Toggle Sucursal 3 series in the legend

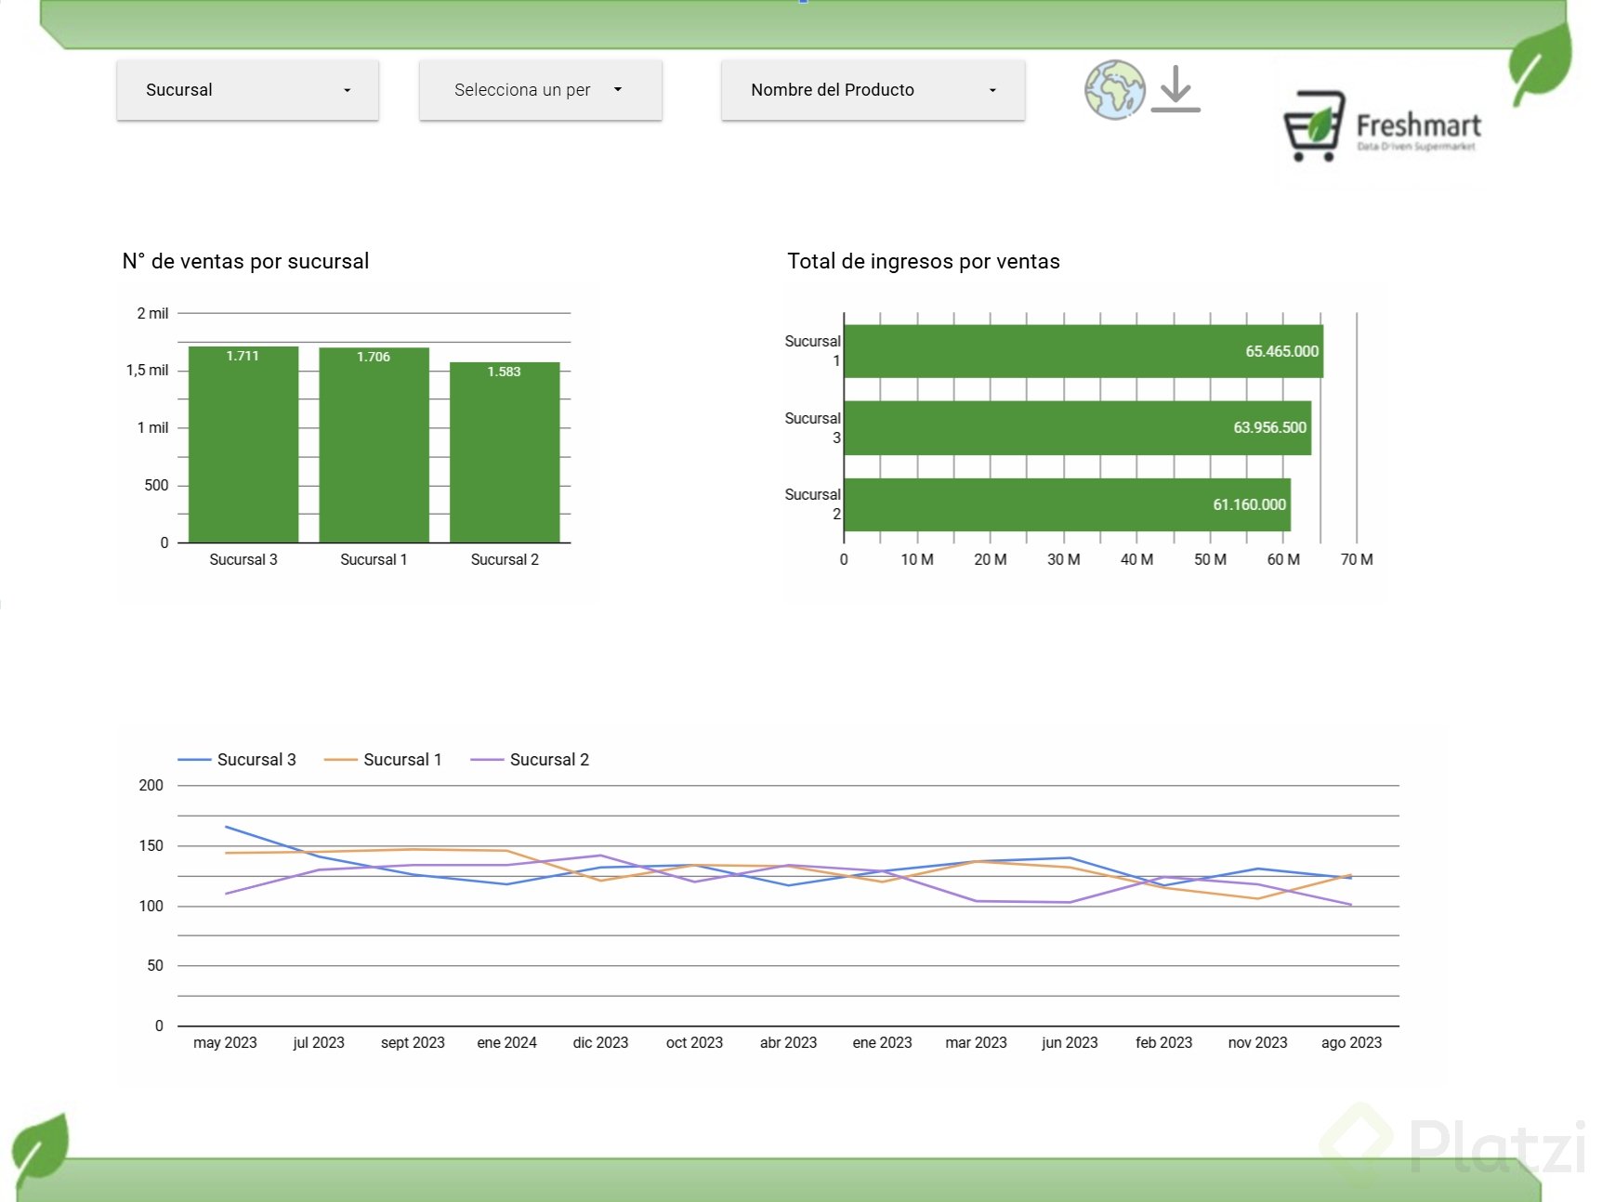click(x=237, y=760)
